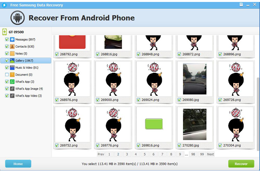Select the Notes icon in sidebar
The width and height of the screenshot is (260, 174).
12,53
